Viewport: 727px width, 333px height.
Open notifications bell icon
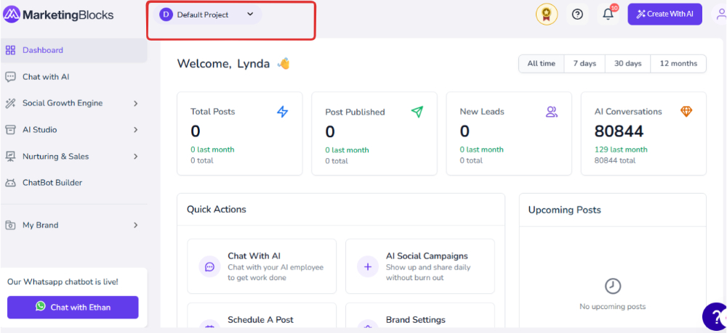(608, 15)
